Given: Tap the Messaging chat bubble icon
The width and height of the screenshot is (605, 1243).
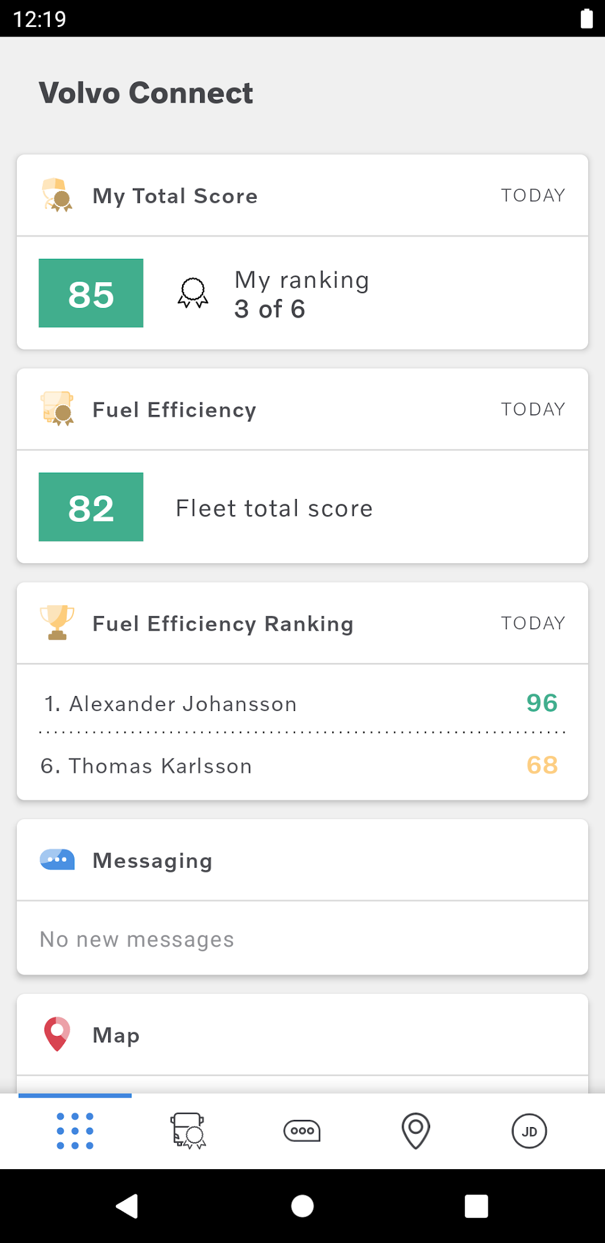Looking at the screenshot, I should click(x=57, y=860).
